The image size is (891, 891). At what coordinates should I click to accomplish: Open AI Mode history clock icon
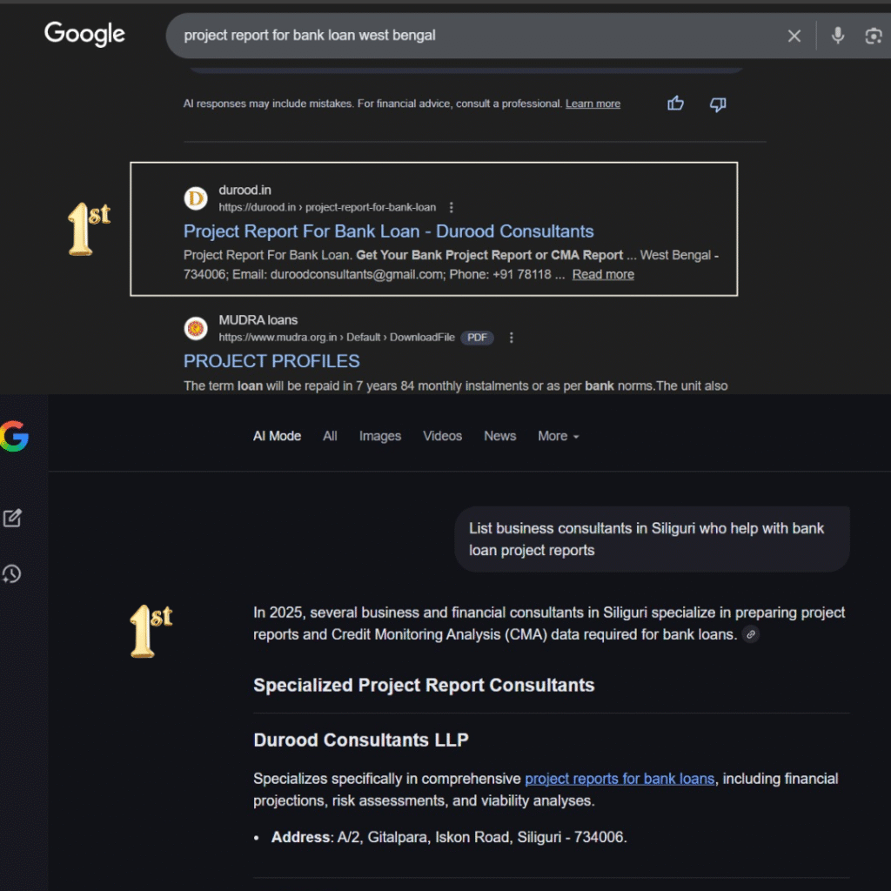click(12, 574)
